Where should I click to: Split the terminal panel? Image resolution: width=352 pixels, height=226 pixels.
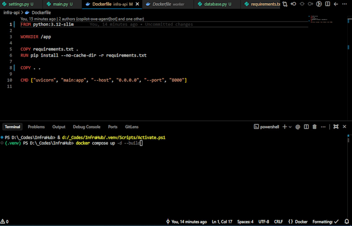point(306,127)
